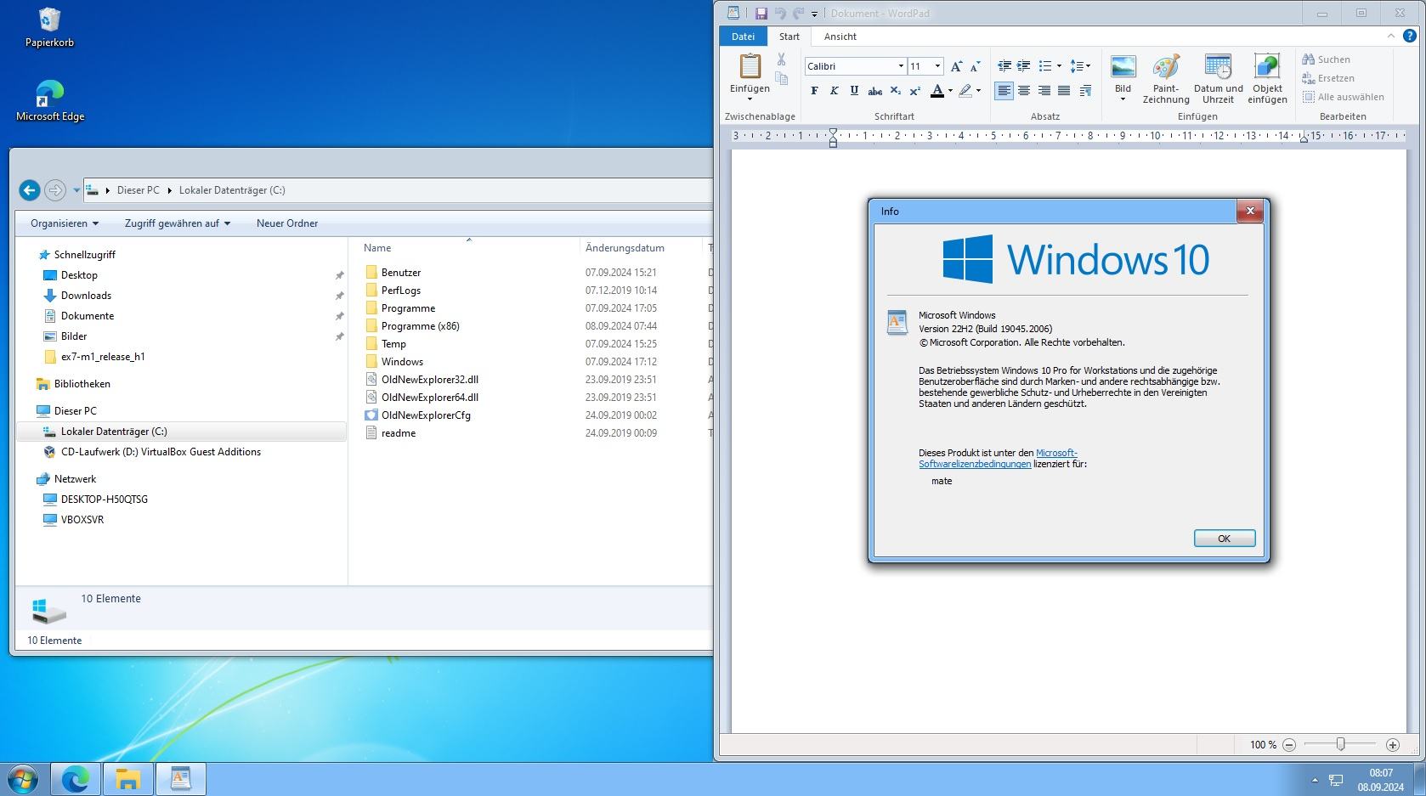Select the Start ribbon tab

click(789, 37)
